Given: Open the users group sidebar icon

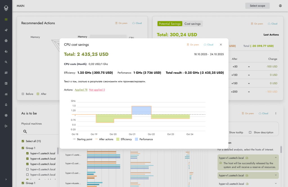Looking at the screenshot, I should 6,73.
